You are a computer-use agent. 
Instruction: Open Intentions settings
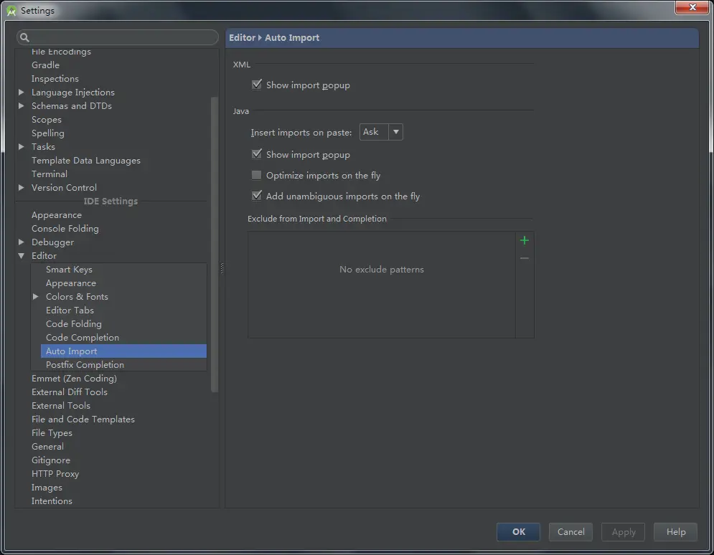coord(52,501)
